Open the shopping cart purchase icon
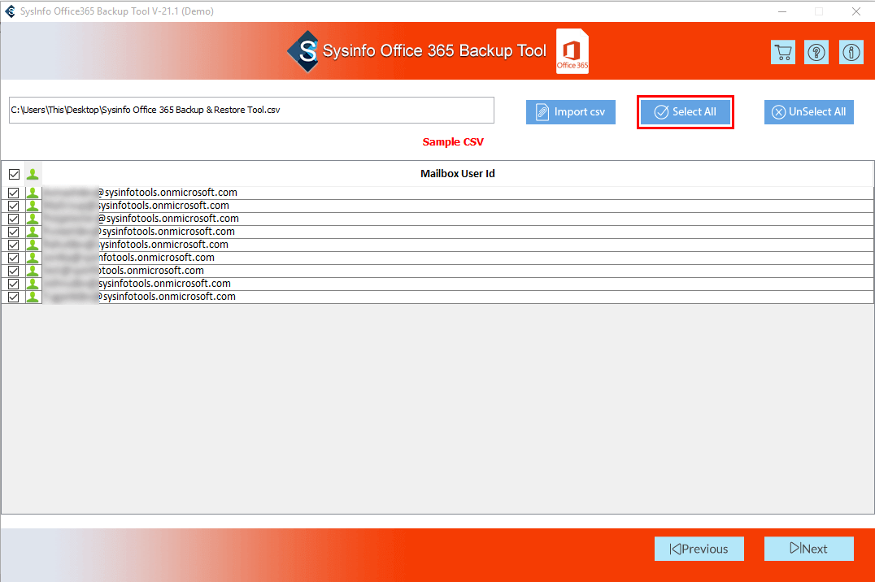875x582 pixels. (783, 53)
